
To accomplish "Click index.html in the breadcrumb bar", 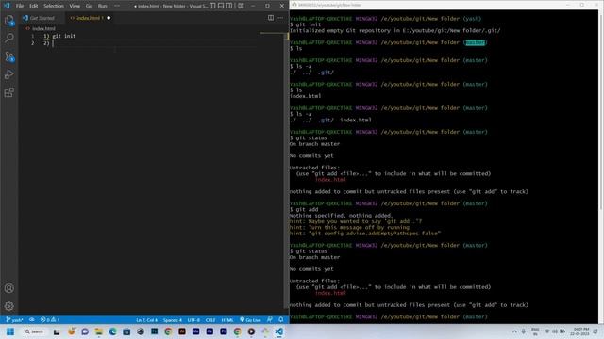I will (42, 28).
